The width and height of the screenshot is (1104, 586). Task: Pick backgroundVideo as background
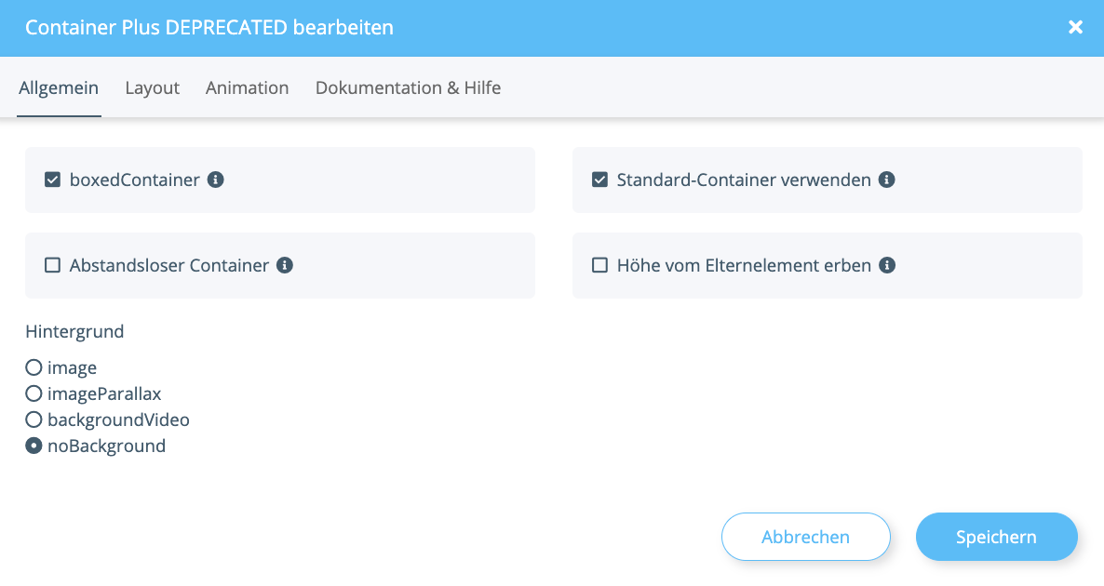tap(34, 420)
